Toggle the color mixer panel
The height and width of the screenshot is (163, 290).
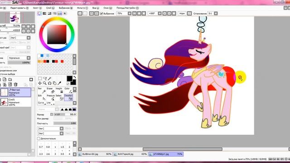click(x=55, y=13)
